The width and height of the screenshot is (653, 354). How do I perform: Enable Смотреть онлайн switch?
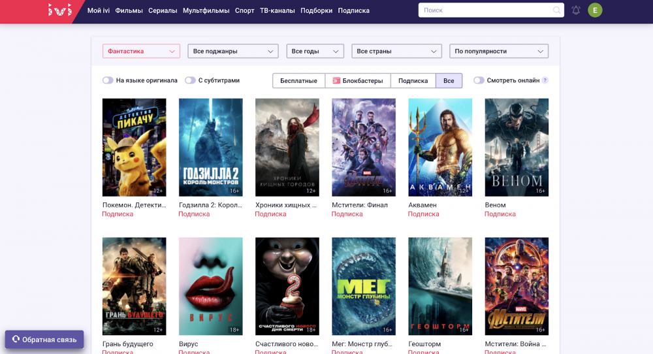point(479,80)
